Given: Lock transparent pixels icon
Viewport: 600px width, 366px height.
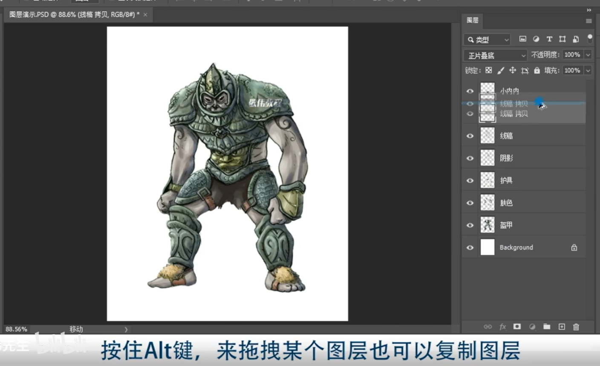Looking at the screenshot, I should coord(489,70).
